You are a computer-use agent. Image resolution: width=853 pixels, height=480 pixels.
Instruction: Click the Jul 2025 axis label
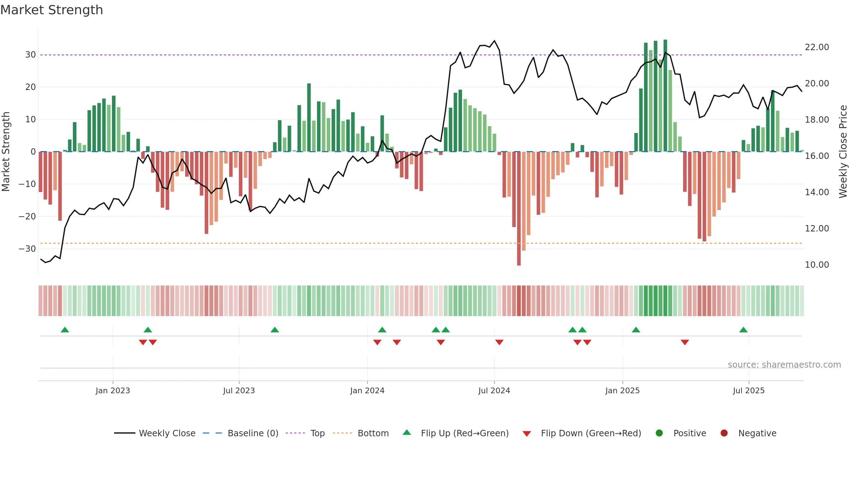coord(749,391)
